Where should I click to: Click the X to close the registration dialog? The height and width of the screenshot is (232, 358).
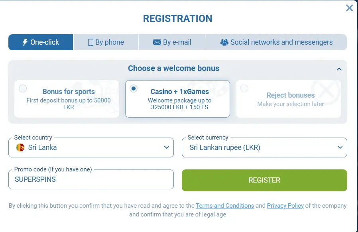350,8
